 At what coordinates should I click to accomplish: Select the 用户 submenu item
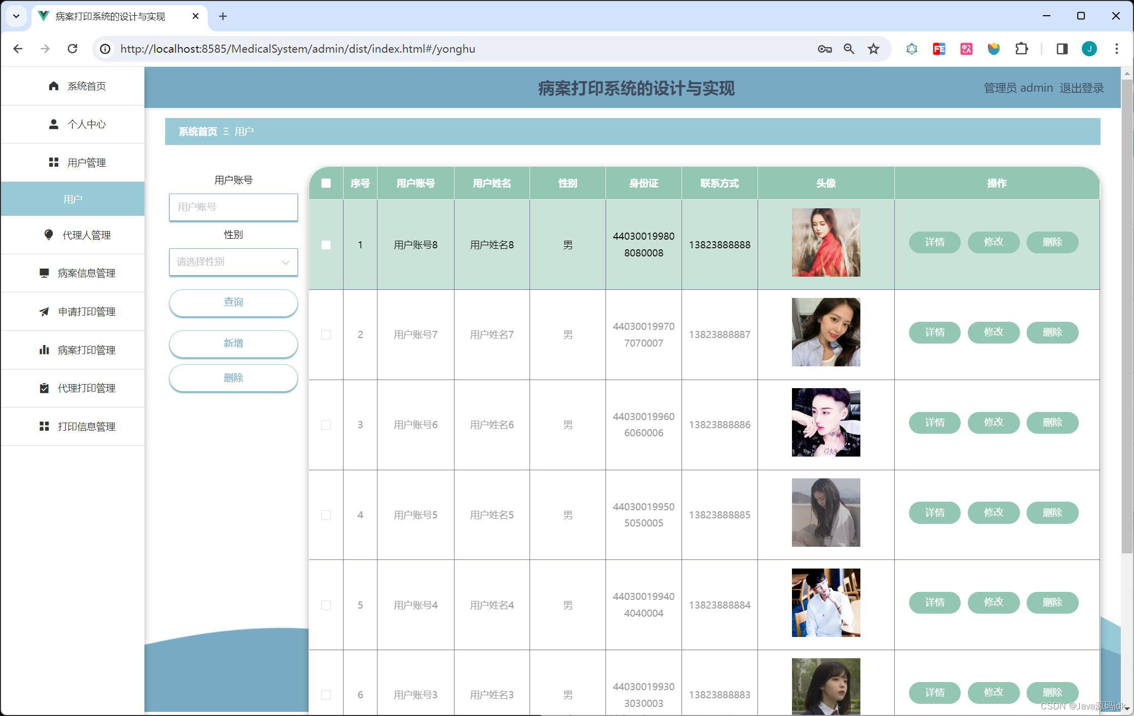coord(72,199)
